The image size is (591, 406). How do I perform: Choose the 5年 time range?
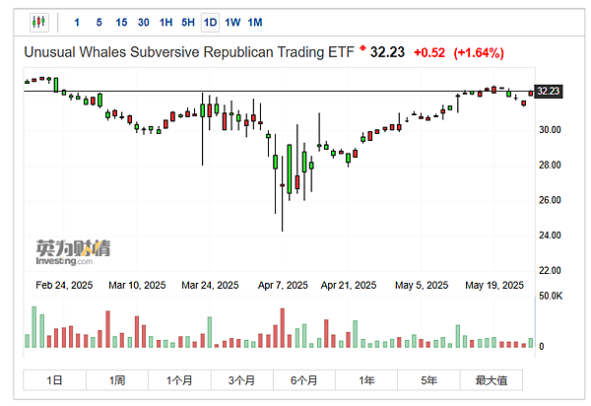tap(428, 380)
